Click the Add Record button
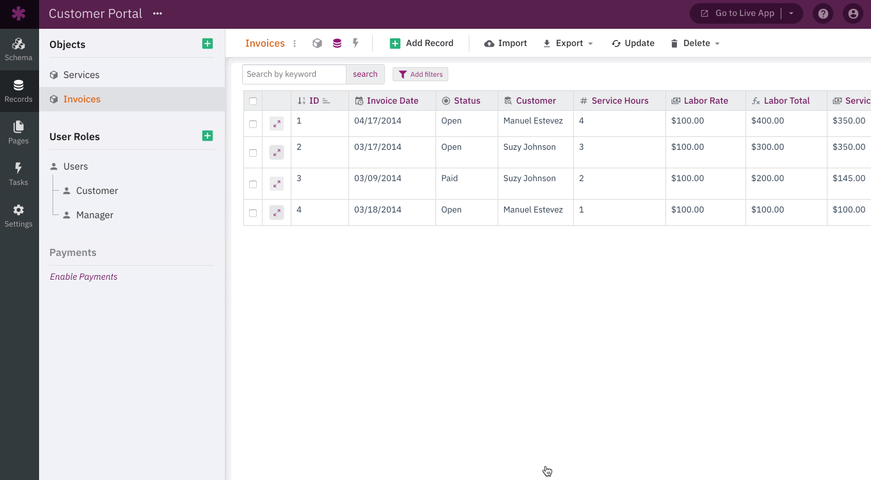871x480 pixels. pos(421,44)
